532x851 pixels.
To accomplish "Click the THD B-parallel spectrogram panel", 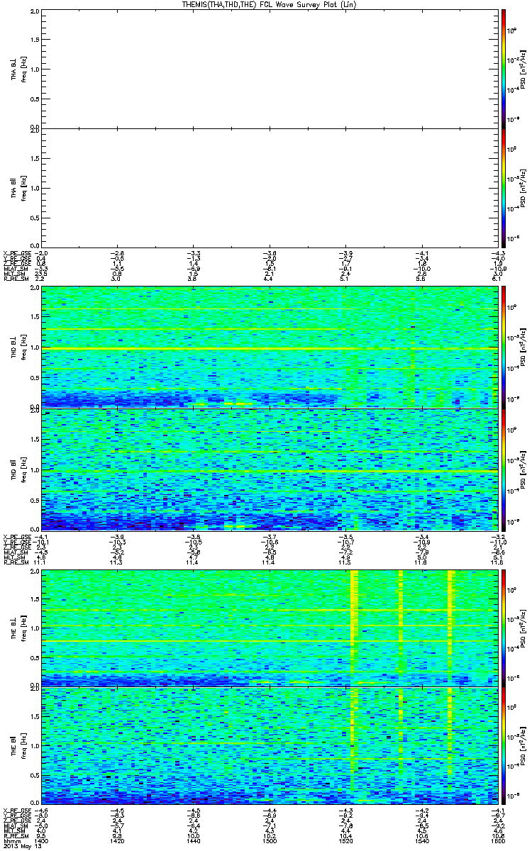I will point(268,469).
